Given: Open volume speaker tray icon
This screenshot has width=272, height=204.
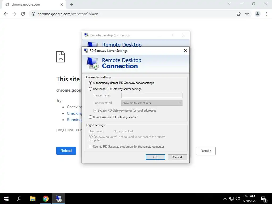Looking at the screenshot, I should 238,199.
